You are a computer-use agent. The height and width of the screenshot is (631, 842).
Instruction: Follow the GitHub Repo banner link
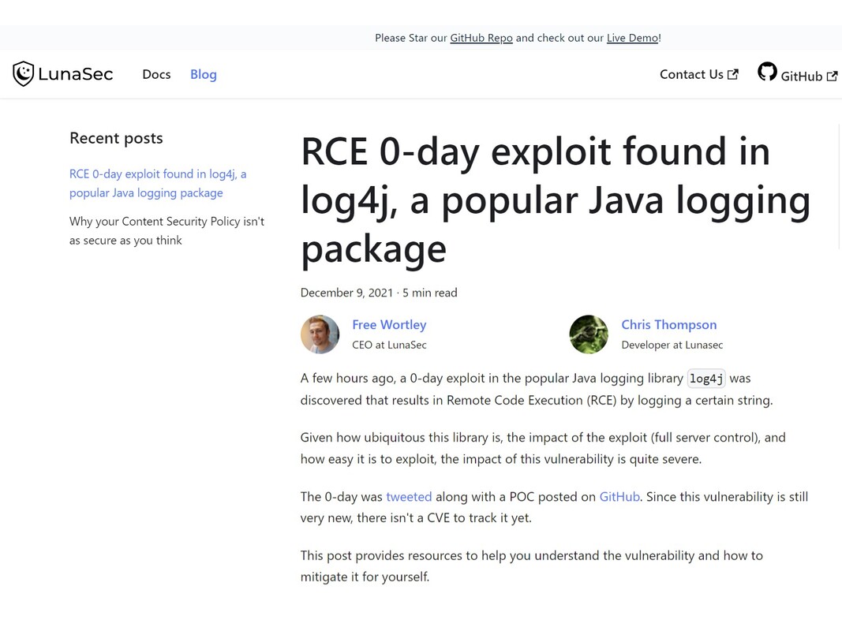pyautogui.click(x=481, y=38)
